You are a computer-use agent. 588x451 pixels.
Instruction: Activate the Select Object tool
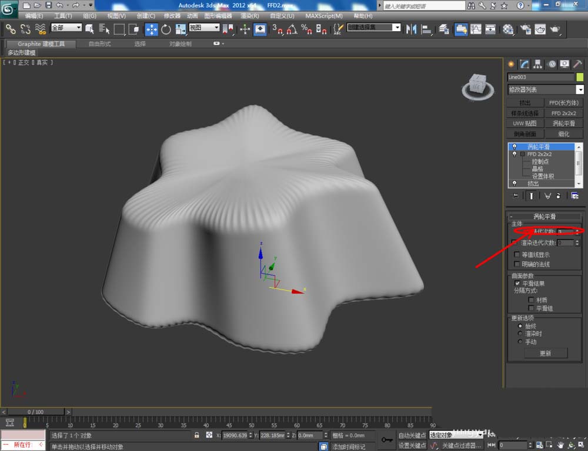point(89,29)
